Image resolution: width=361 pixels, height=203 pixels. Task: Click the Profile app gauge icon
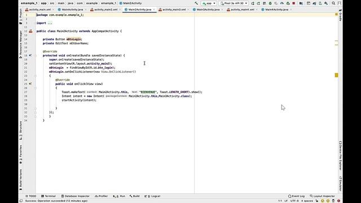click(x=282, y=3)
